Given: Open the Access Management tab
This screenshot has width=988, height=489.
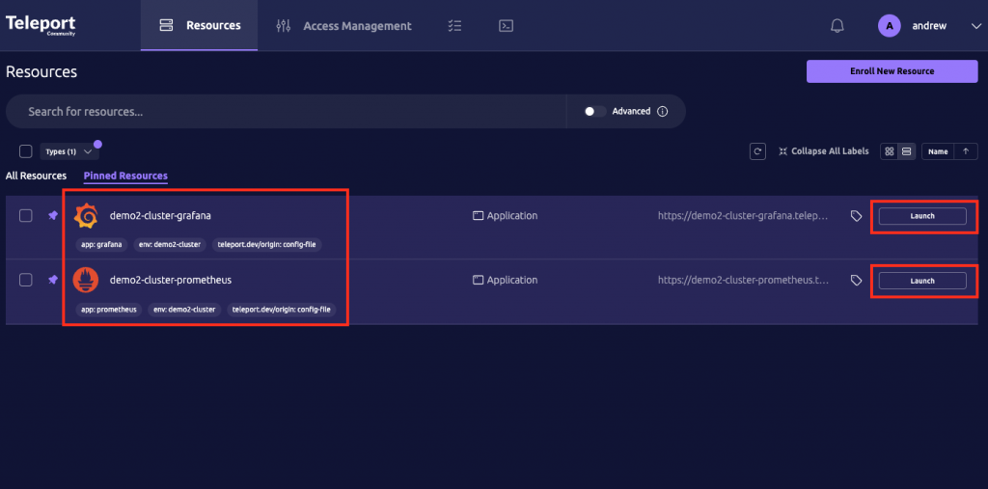Looking at the screenshot, I should click(344, 26).
